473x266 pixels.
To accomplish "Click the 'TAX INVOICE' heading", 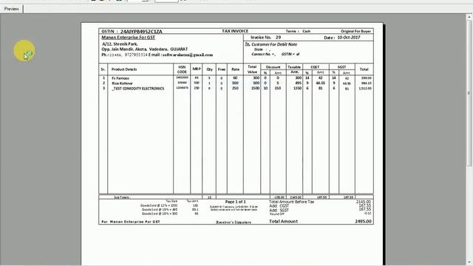I will (235, 31).
